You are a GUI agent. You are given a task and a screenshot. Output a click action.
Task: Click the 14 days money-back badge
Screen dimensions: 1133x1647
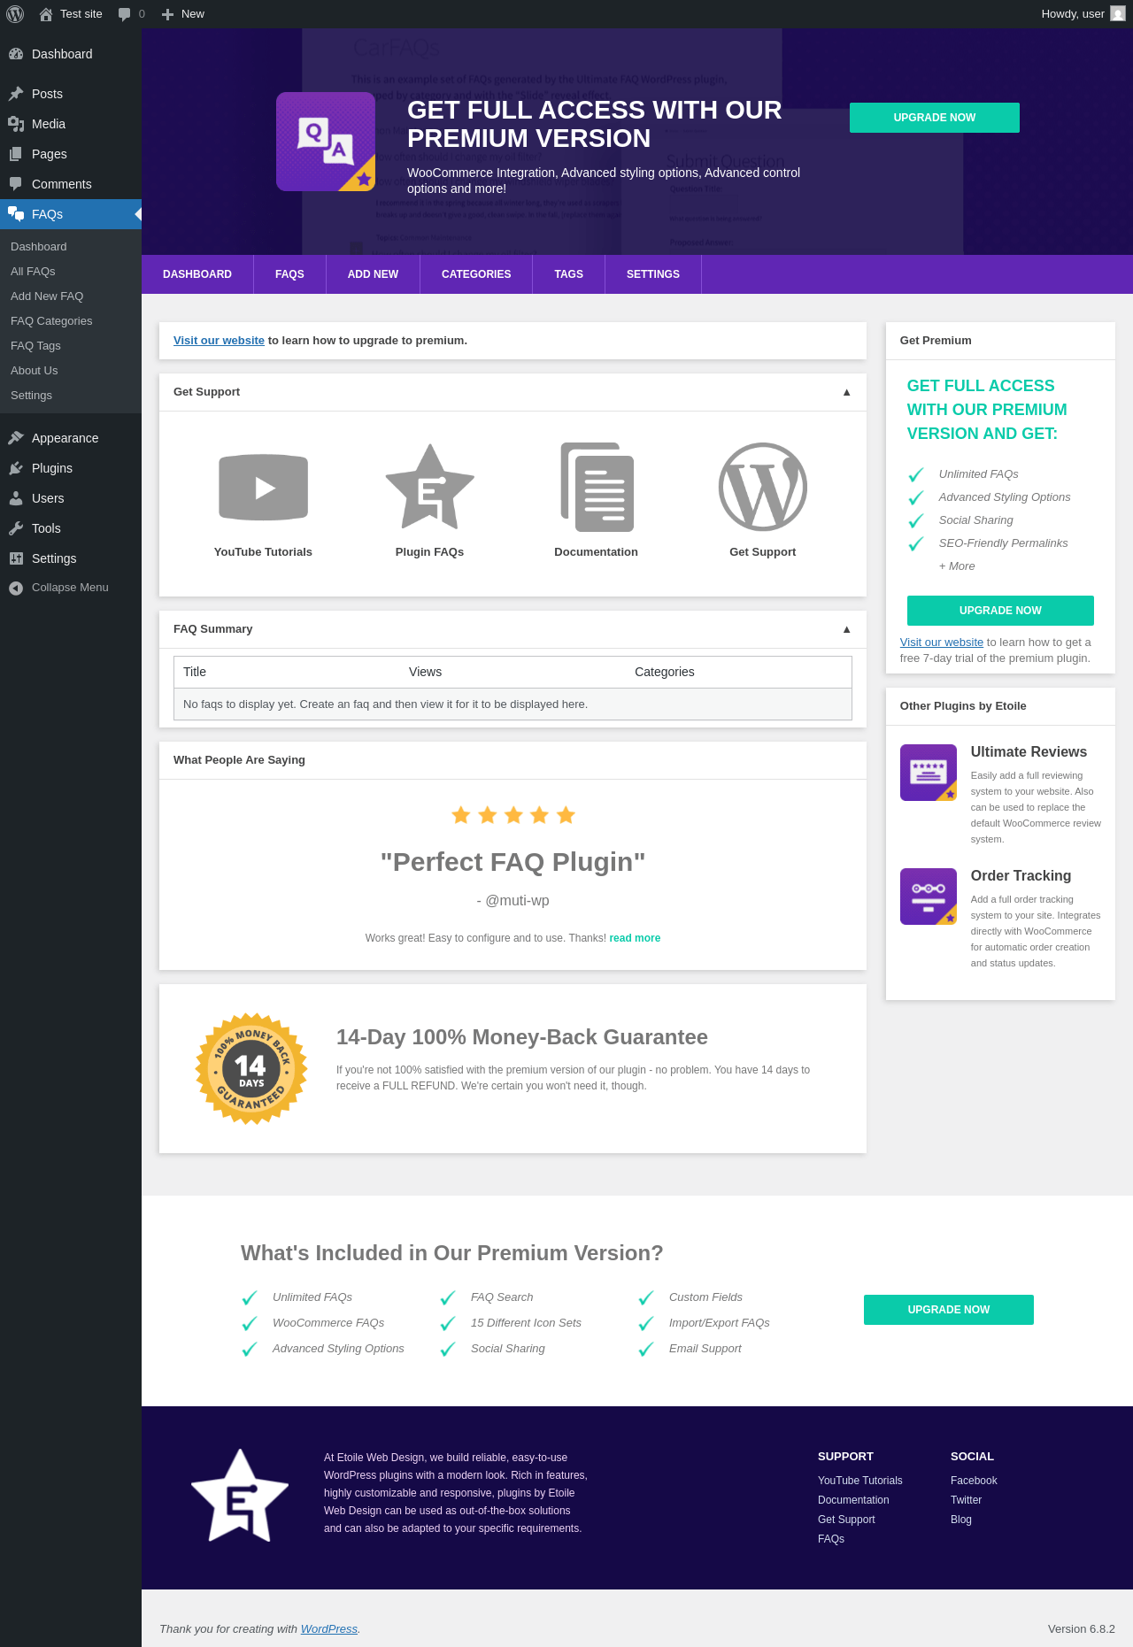(x=251, y=1069)
